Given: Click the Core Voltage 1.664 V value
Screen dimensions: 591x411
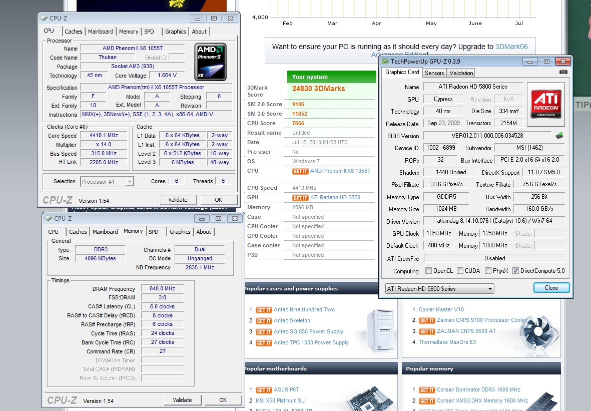Looking at the screenshot, I should tap(167, 76).
